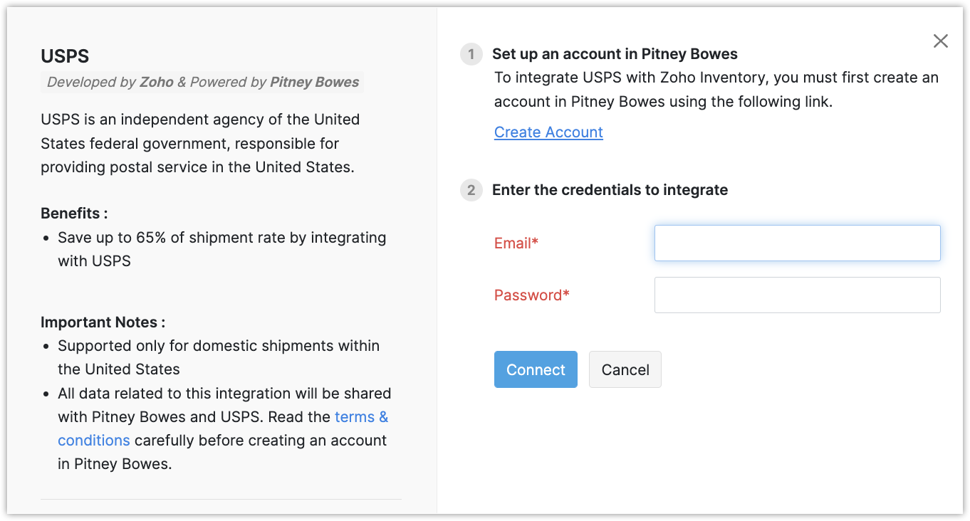Click the Enter the credentials heading
Screen dimensions: 970x521
click(610, 190)
